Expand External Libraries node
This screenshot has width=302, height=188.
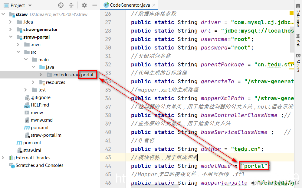(x=3, y=158)
